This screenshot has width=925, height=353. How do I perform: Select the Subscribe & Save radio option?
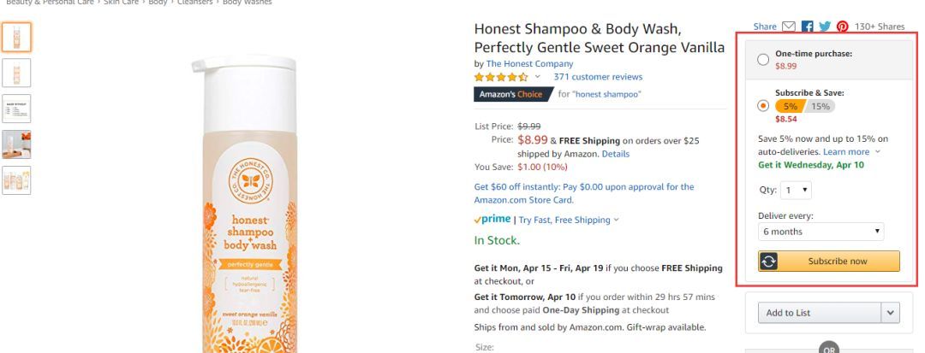coord(763,106)
